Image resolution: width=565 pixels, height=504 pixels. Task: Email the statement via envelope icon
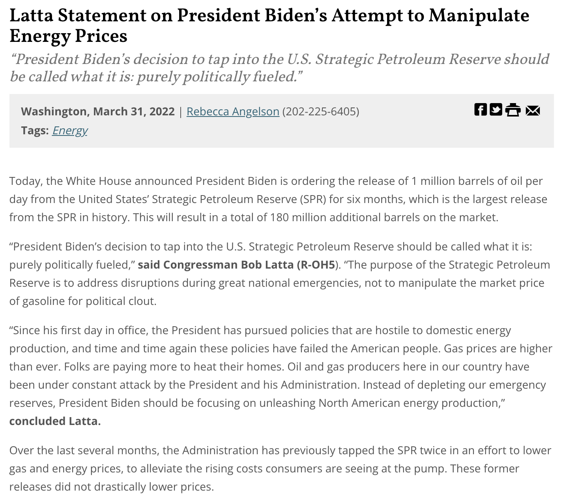click(x=533, y=110)
